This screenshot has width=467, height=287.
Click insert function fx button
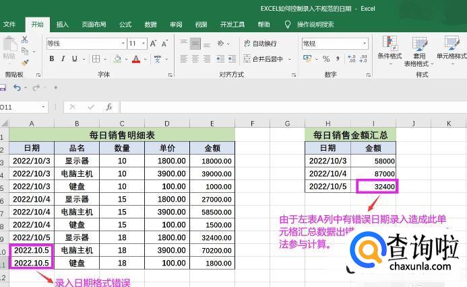click(109, 107)
